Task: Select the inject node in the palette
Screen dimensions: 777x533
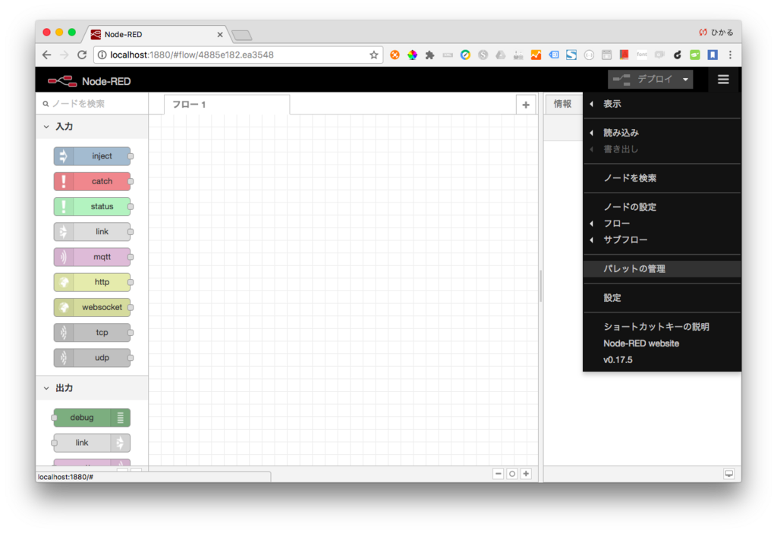Action: 92,156
